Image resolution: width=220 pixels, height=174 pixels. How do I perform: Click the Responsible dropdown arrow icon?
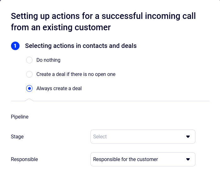coord(188,159)
